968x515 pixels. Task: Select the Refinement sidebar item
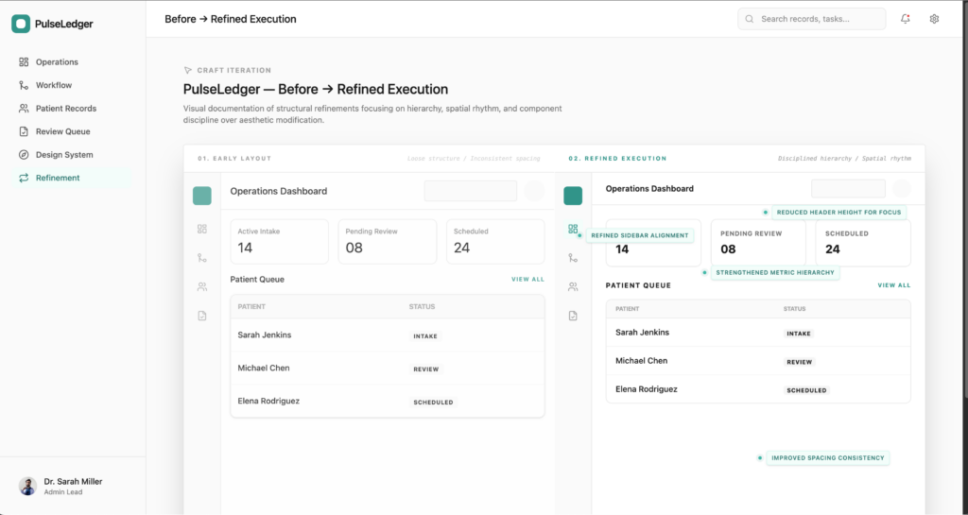coord(74,178)
